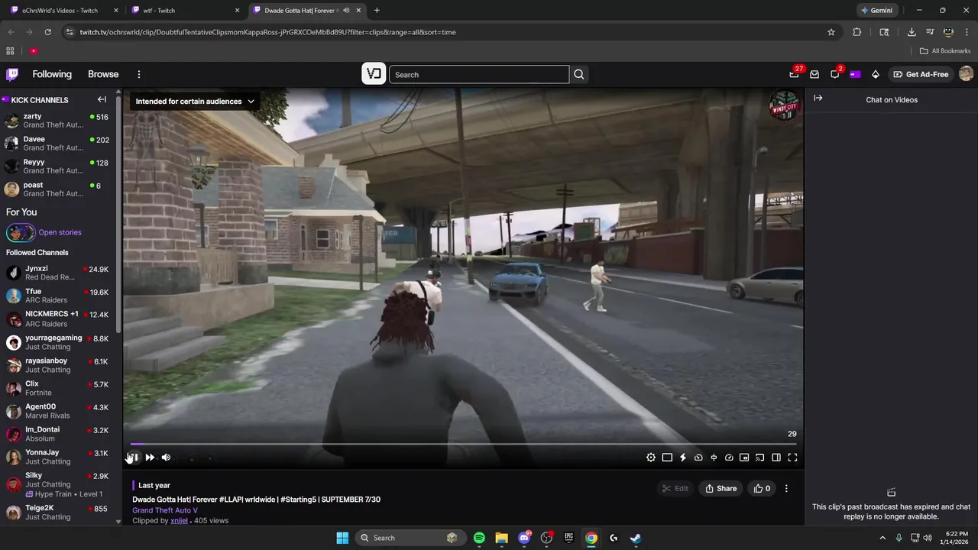The image size is (978, 550).
Task: Select the Tfue followed channel
Action: [x=58, y=296]
